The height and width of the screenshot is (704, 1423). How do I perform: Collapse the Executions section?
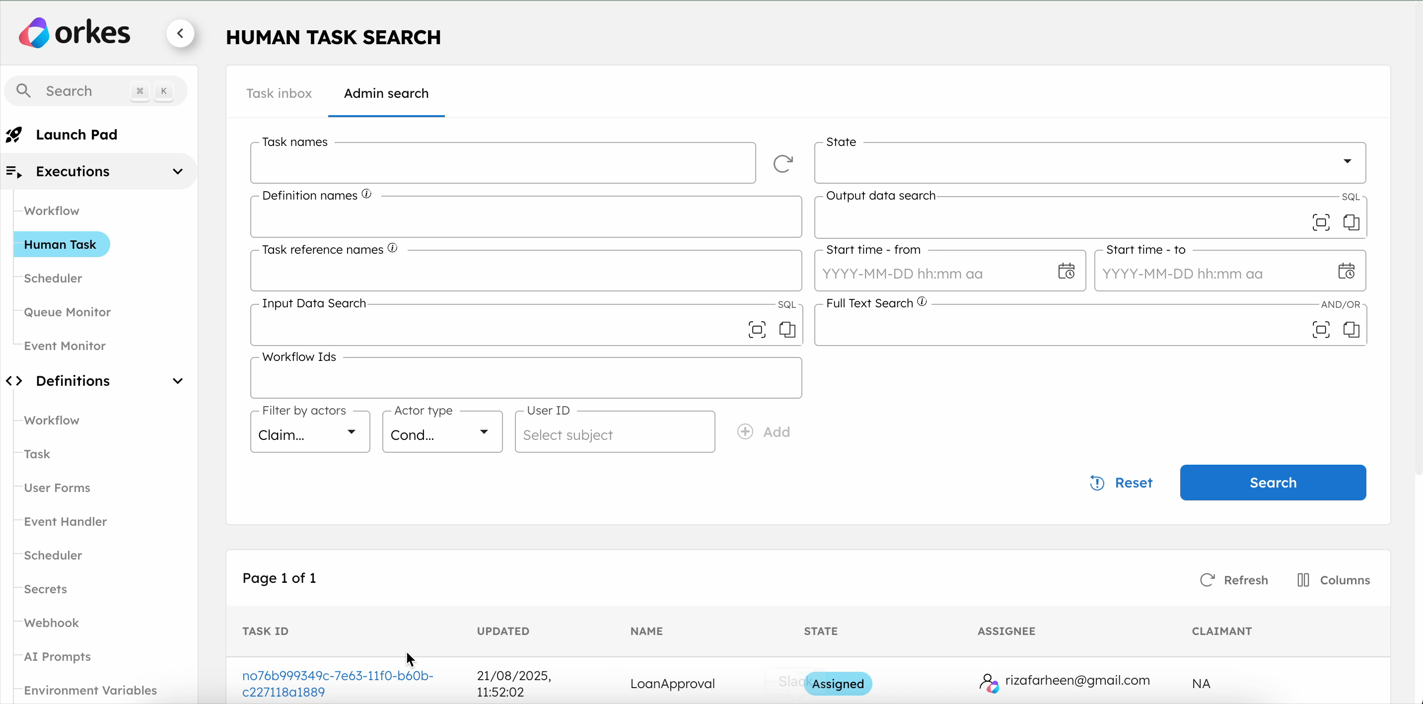177,172
